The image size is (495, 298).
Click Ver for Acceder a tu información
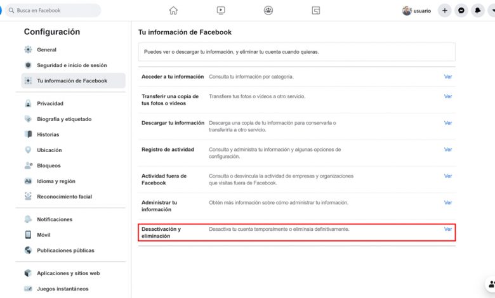[x=447, y=77]
